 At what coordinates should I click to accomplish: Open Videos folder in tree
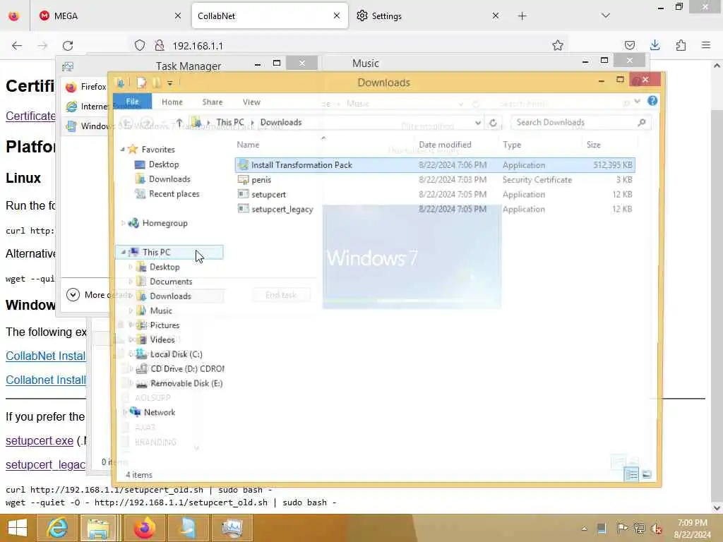click(162, 339)
